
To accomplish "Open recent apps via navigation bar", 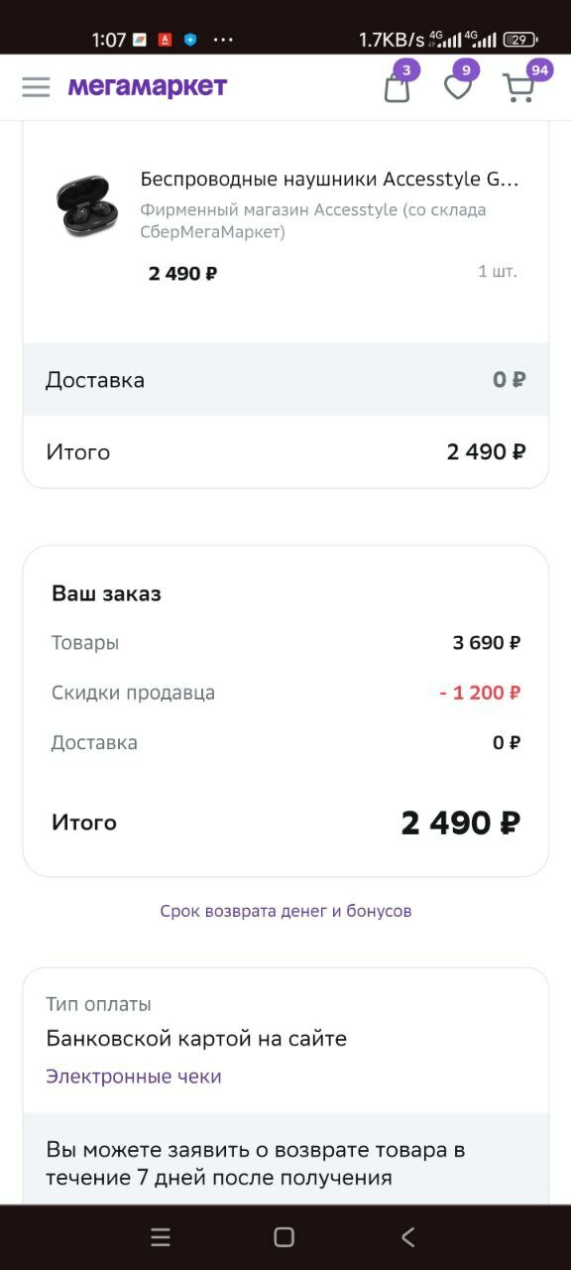I will point(160,1237).
